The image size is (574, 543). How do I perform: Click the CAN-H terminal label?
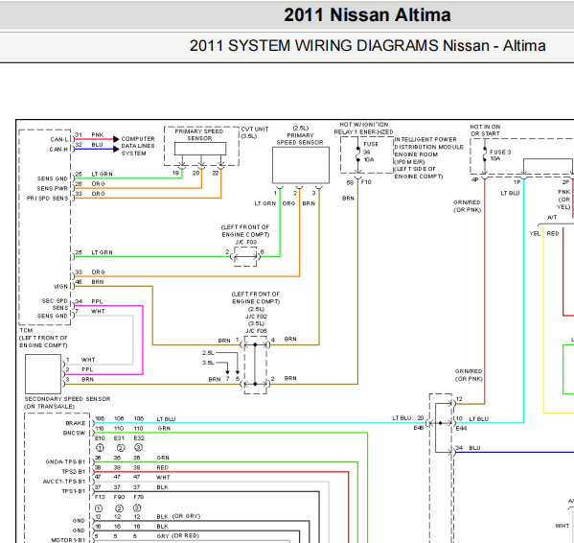click(59, 150)
